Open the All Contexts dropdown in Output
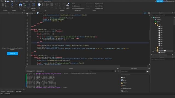The width and height of the screenshot is (175, 98). 40,71
